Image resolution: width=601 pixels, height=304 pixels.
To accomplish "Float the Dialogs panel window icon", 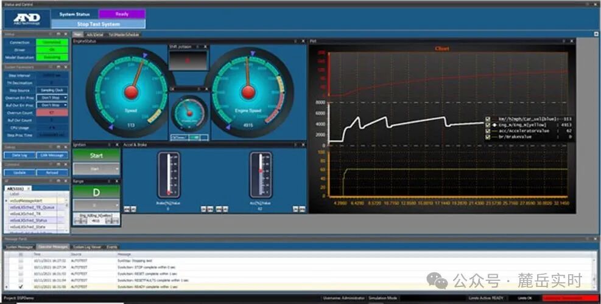I will pos(58,147).
